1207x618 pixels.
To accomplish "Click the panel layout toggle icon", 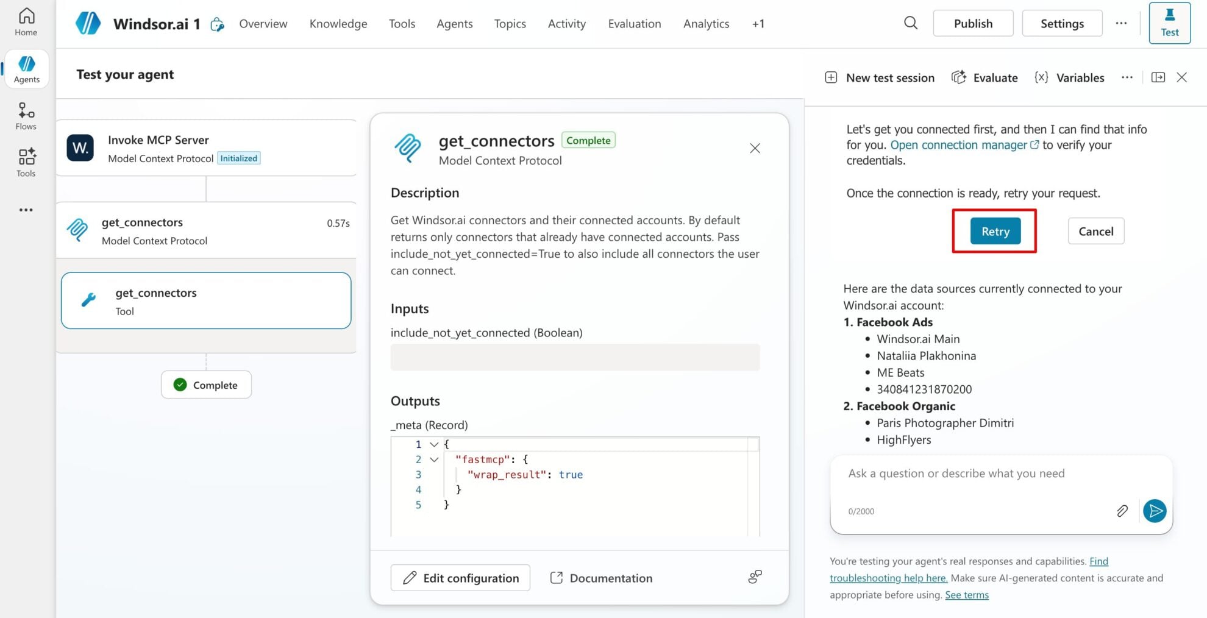I will click(x=1158, y=77).
